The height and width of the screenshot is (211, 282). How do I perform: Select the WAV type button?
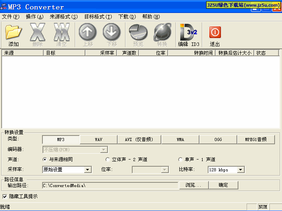99,139
